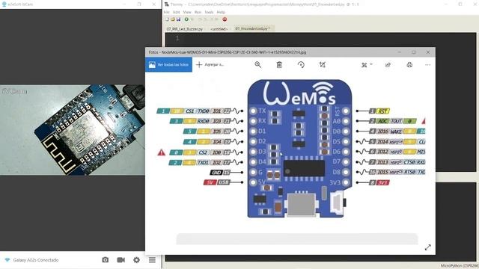
Task: Open the Help menu in Thonny
Action: [x=221, y=12]
